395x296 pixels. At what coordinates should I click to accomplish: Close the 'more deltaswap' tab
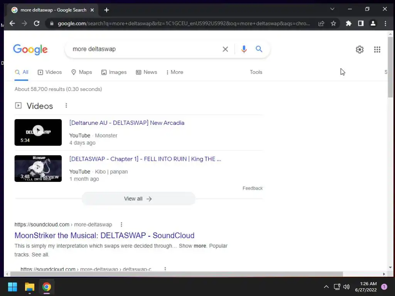pos(92,10)
